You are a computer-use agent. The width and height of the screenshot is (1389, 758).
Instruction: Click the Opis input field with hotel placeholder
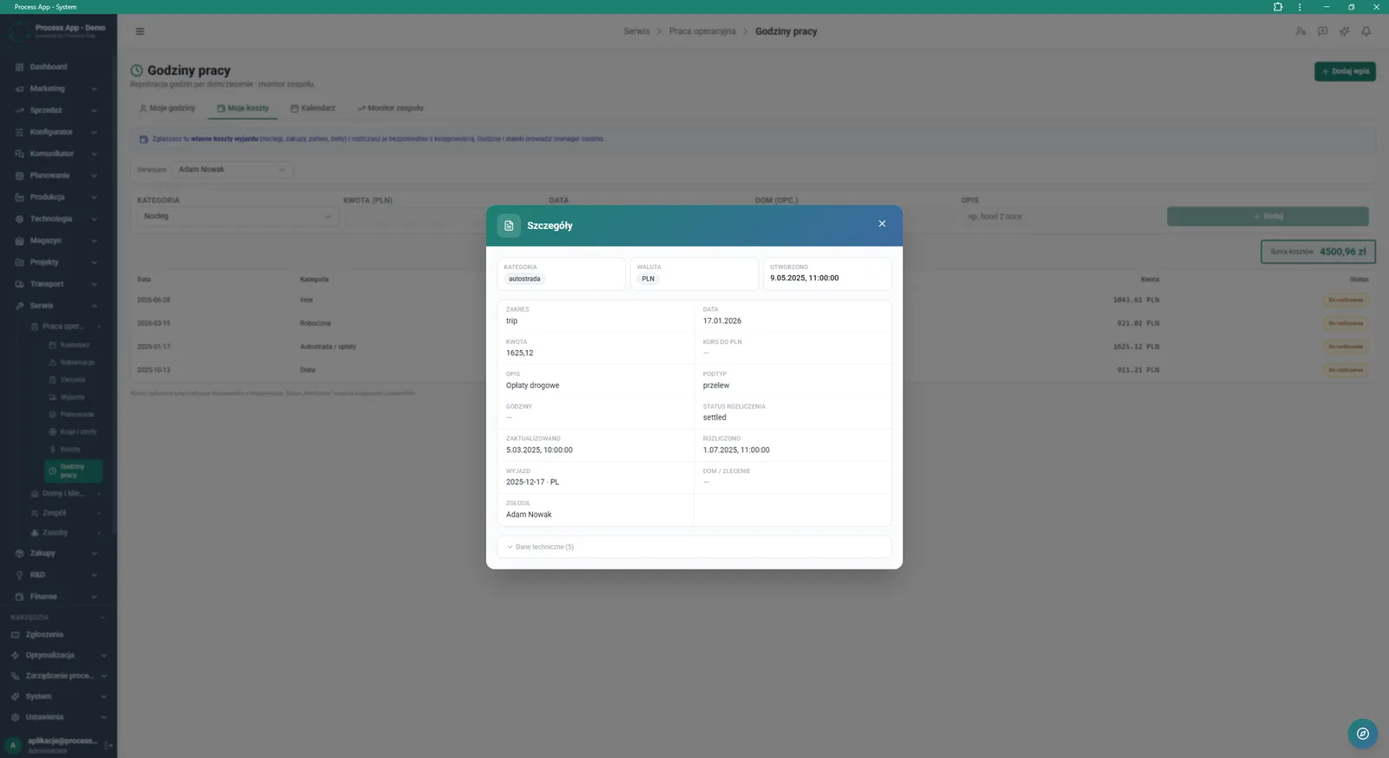[1060, 216]
